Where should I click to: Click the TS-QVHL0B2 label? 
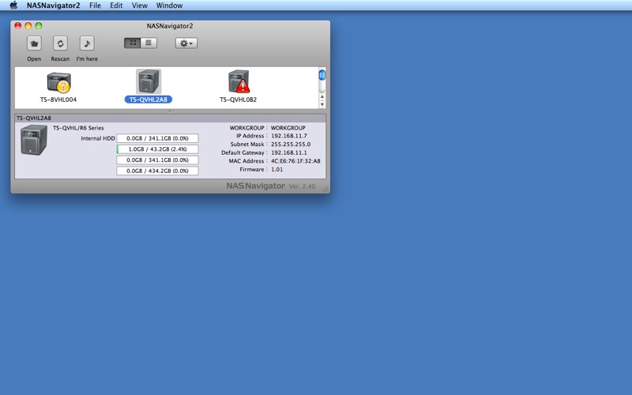[239, 100]
